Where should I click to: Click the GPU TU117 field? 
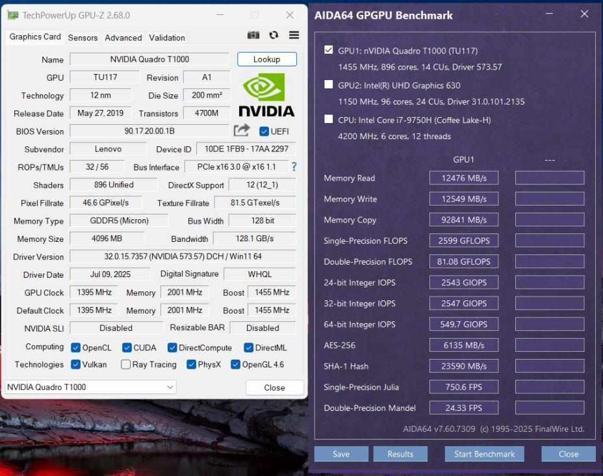105,77
